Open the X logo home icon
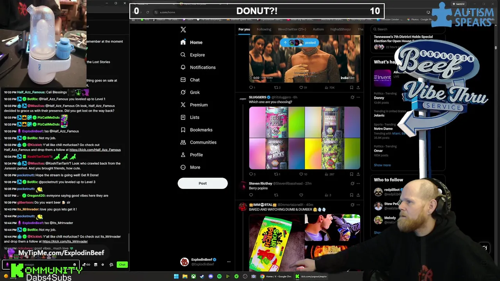The width and height of the screenshot is (500, 281). [x=183, y=30]
